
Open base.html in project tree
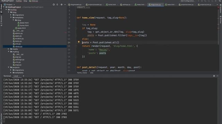(20, 28)
